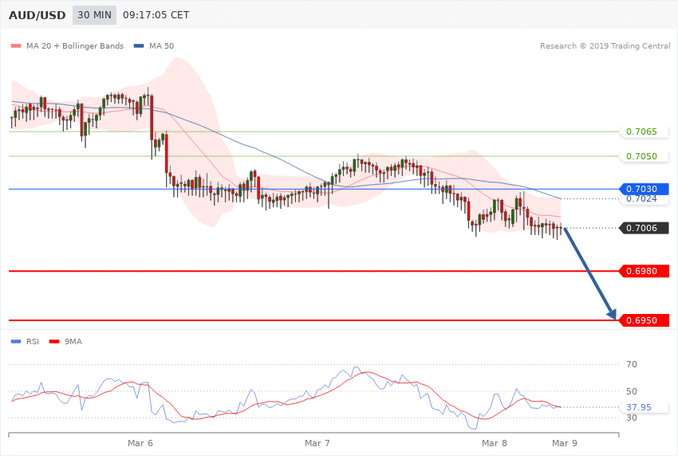Click the Mar 9 date label
The image size is (678, 459).
tap(564, 443)
